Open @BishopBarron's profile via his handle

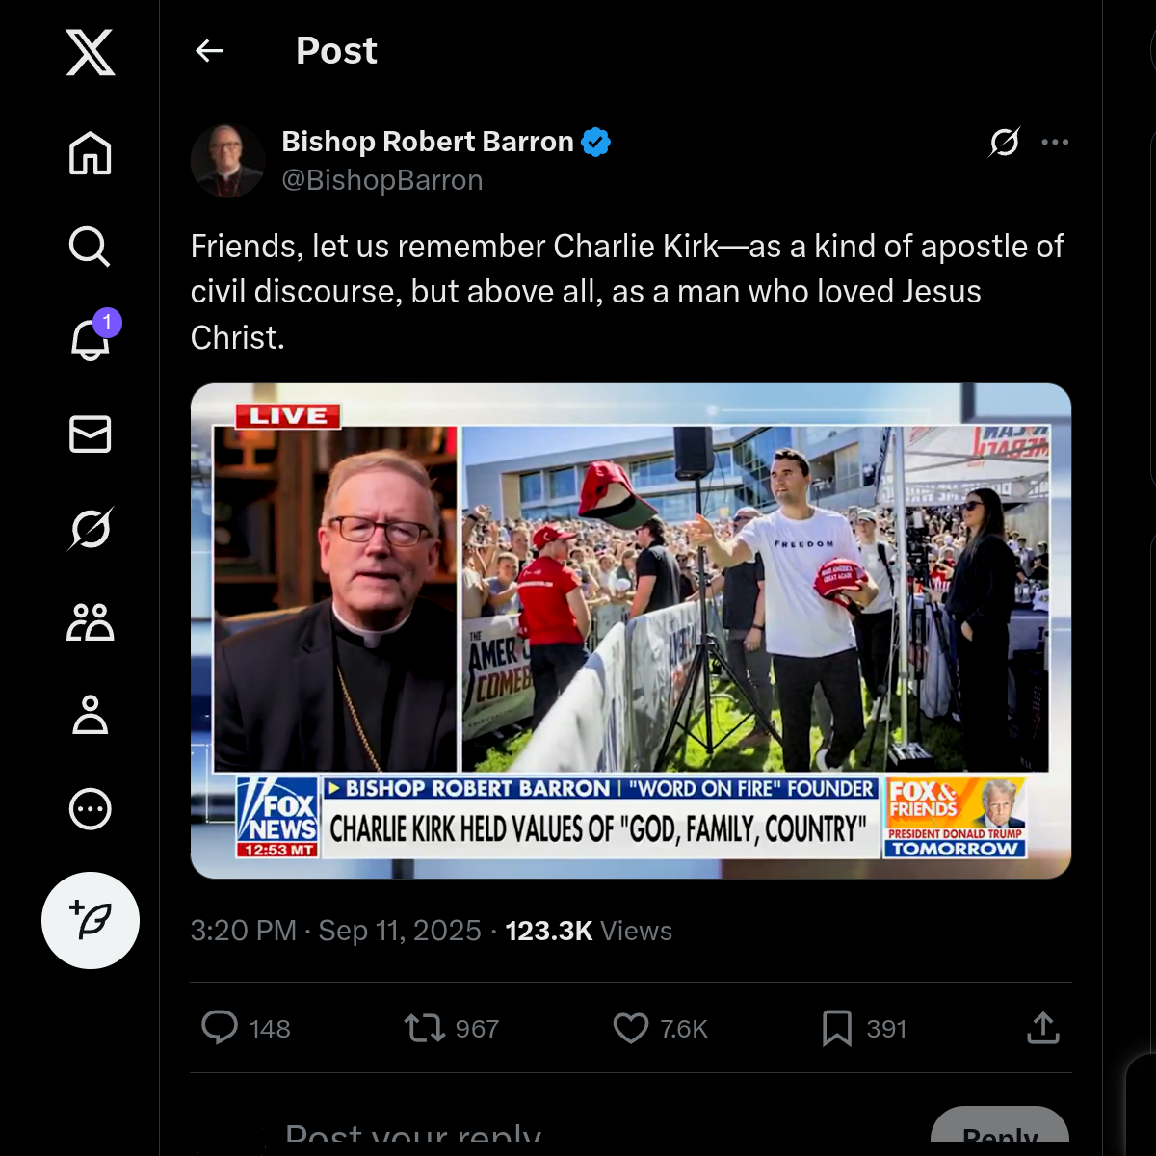click(x=381, y=179)
